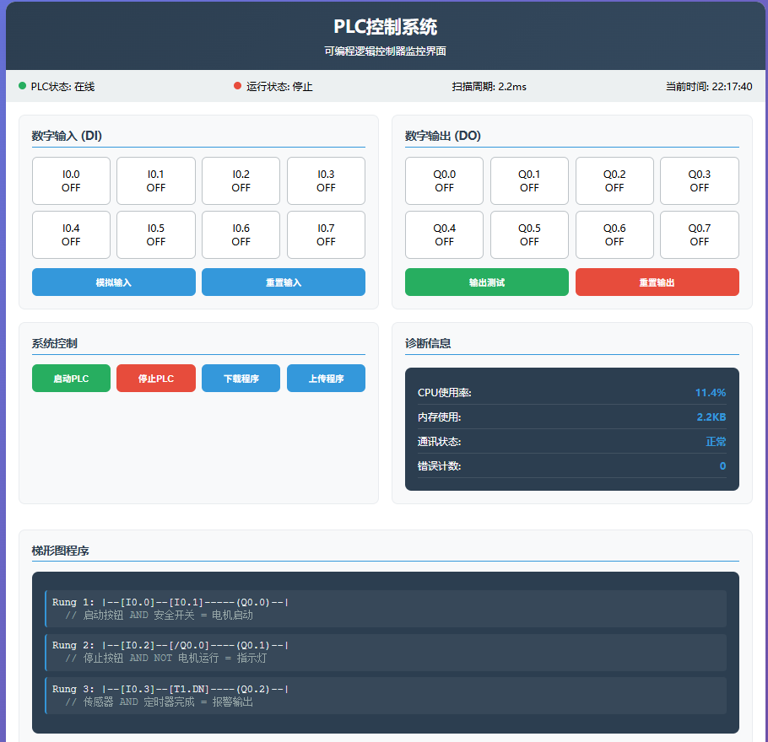Click the 诊断信息 section heading
768x742 pixels.
pyautogui.click(x=428, y=343)
